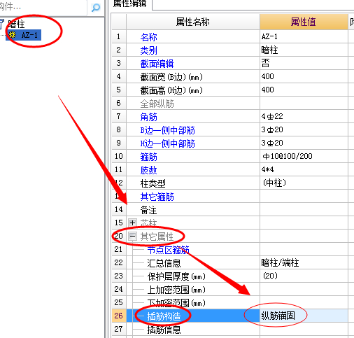The height and width of the screenshot is (338, 354).
Task: Click the 角筋 property link
Action: click(148, 117)
